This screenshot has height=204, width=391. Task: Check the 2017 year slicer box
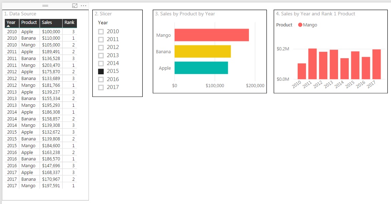pos(101,88)
